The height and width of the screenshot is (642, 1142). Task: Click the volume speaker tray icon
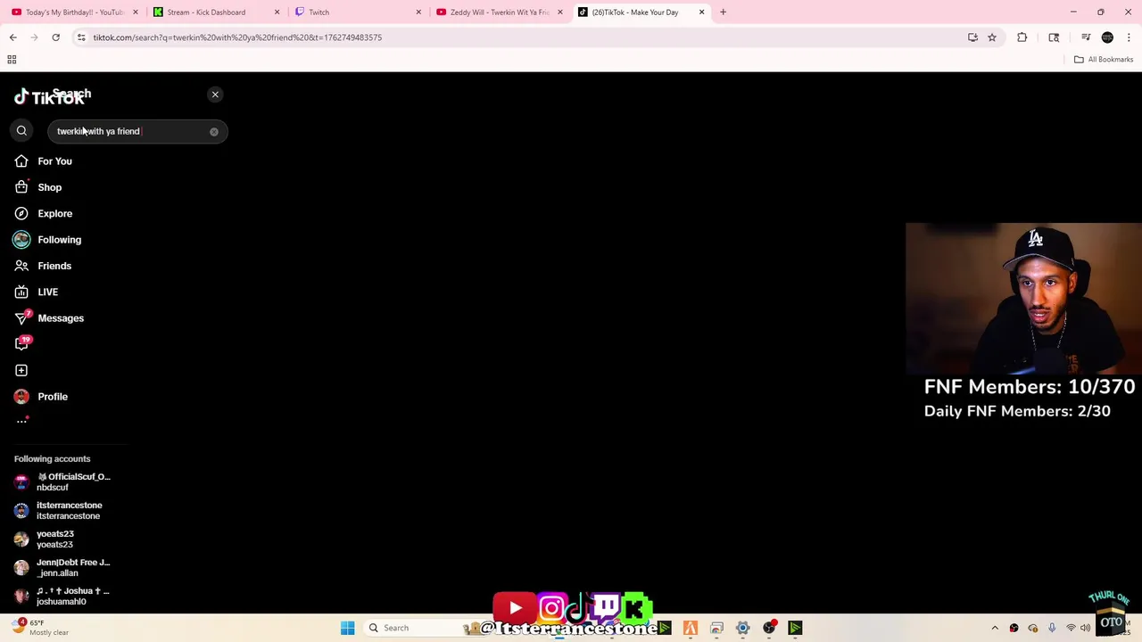(1086, 628)
